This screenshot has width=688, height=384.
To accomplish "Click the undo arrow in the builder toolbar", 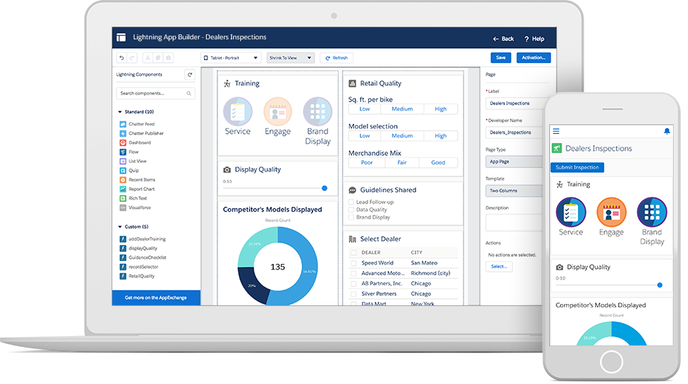I will click(122, 57).
